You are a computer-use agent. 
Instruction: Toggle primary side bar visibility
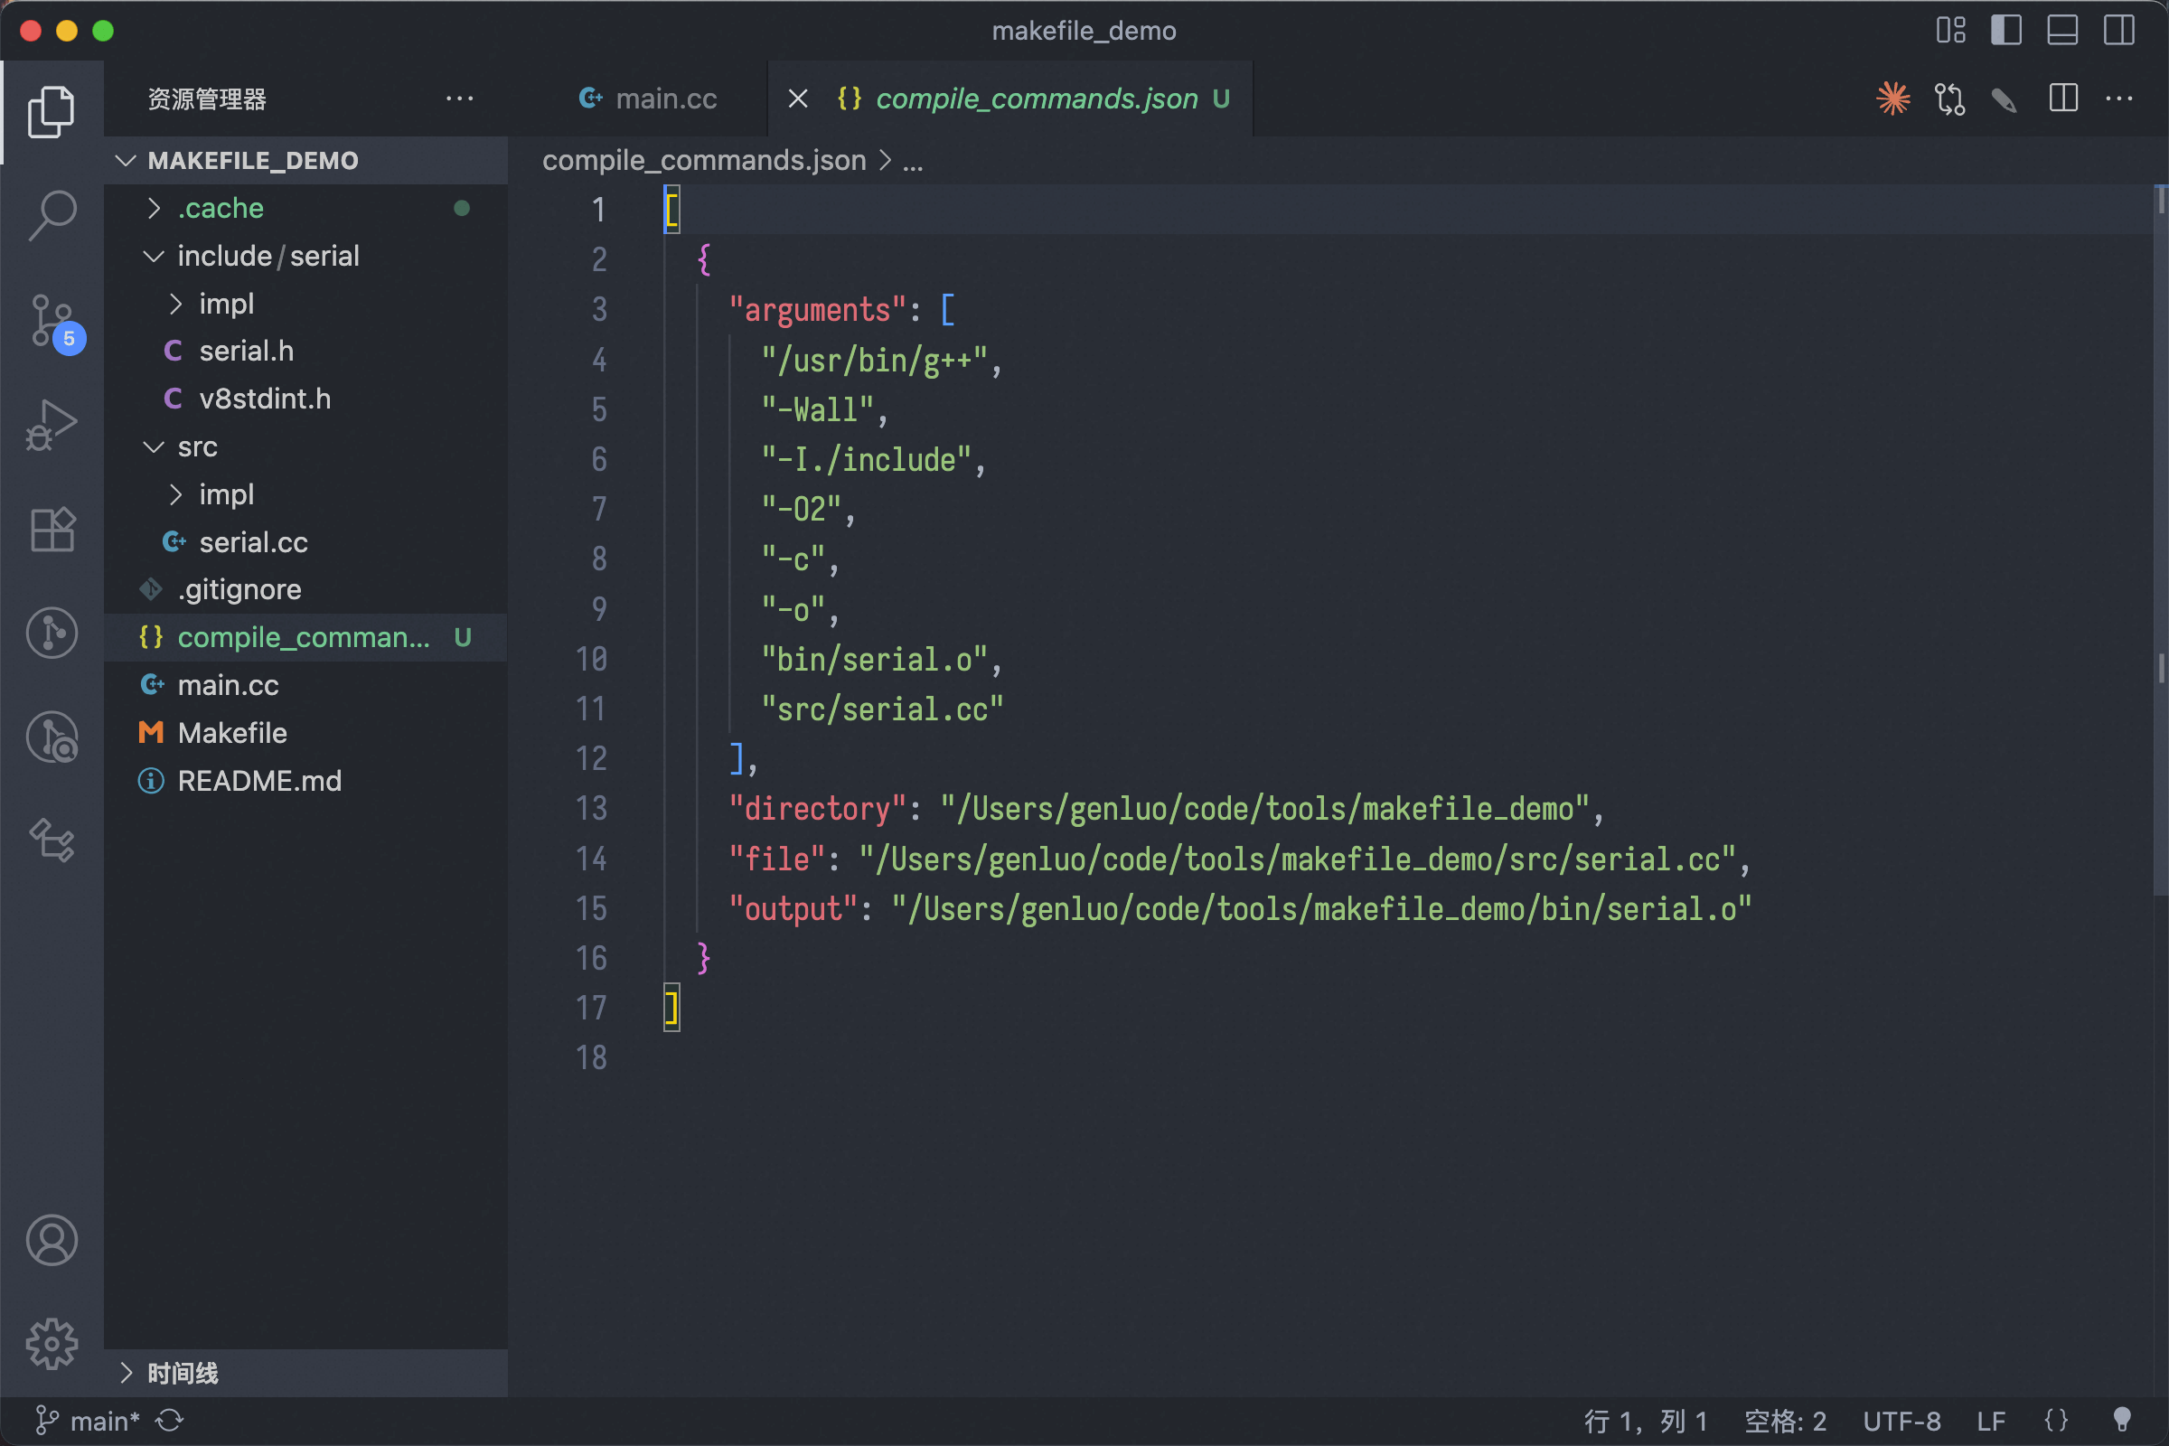[x=2005, y=31]
